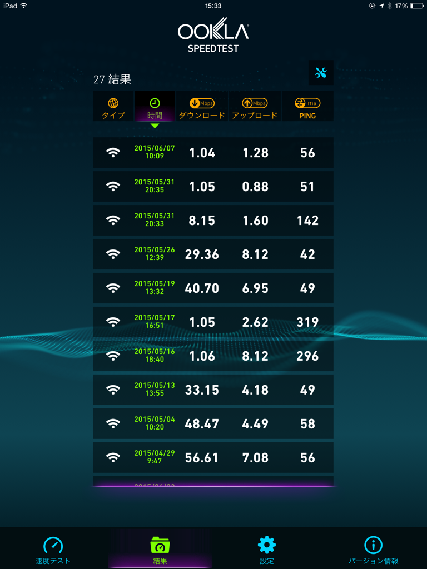
Task: Tap the location arrow in status bar
Action: point(381,6)
